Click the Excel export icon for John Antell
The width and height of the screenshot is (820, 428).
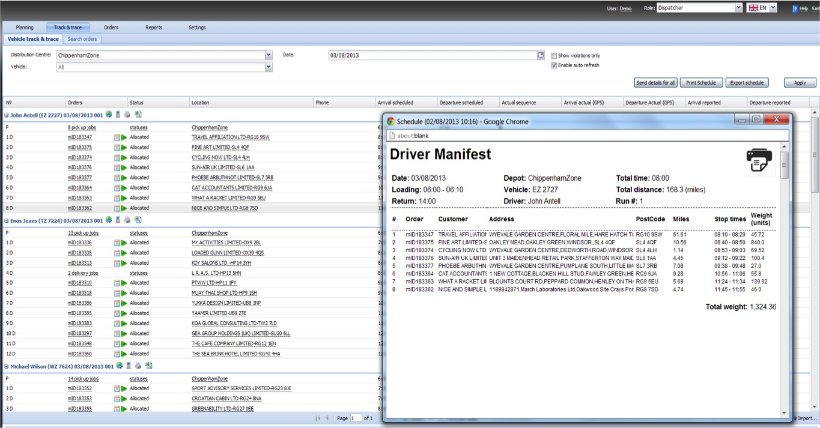(138, 114)
